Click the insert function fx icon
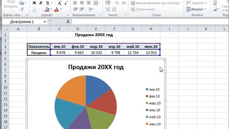The width and height of the screenshot is (229, 129). point(68,22)
